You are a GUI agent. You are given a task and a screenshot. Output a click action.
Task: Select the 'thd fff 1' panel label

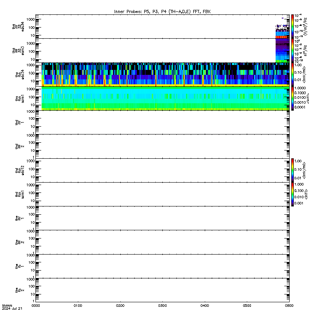(x=20, y=123)
